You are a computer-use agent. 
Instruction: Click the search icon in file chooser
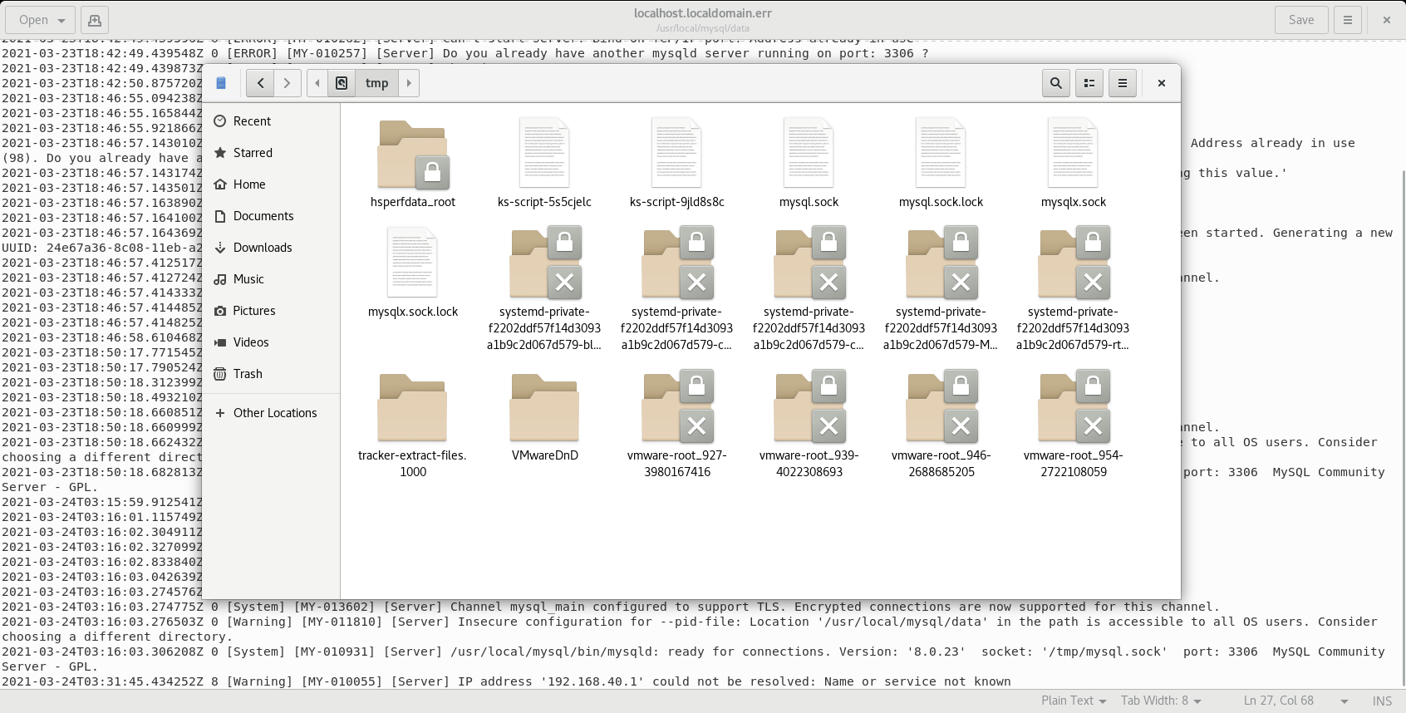tap(1055, 83)
